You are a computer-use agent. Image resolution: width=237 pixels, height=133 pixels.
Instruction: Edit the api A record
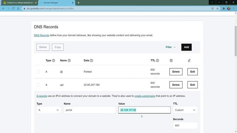[193, 85]
